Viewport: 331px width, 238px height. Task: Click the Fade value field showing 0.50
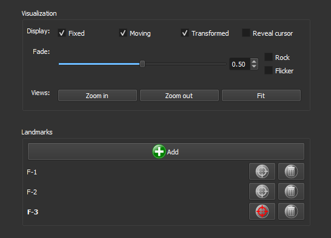pos(240,64)
